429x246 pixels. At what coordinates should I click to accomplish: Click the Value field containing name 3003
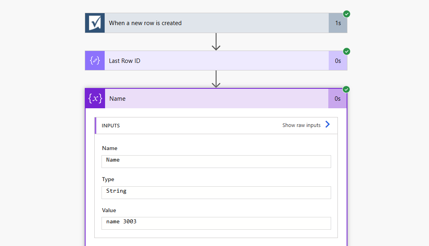tap(216, 223)
